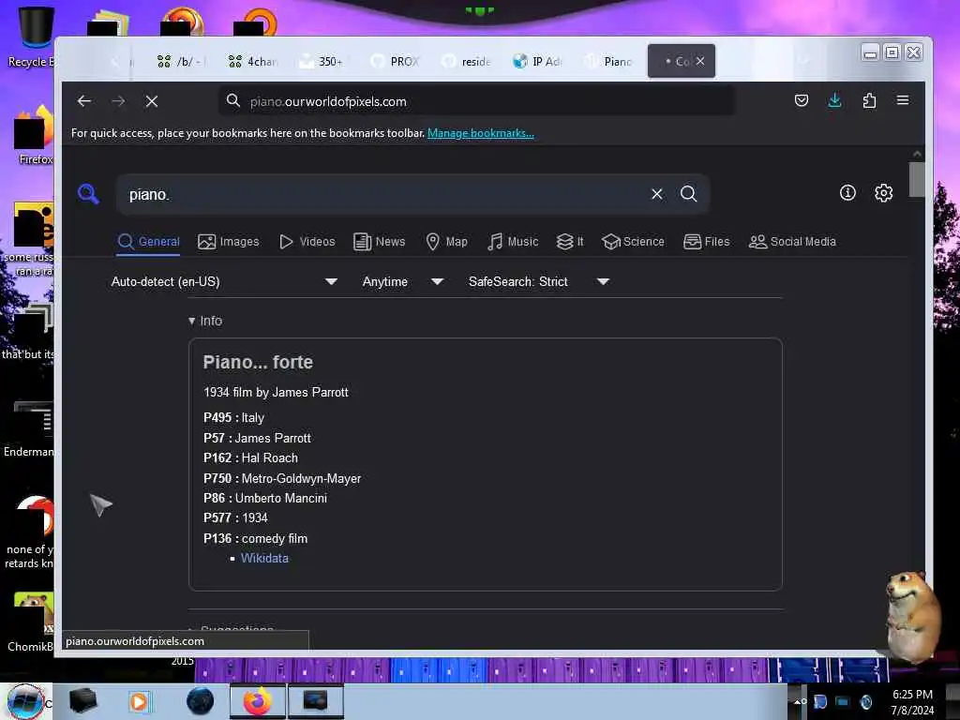Select the Science search category

point(633,241)
